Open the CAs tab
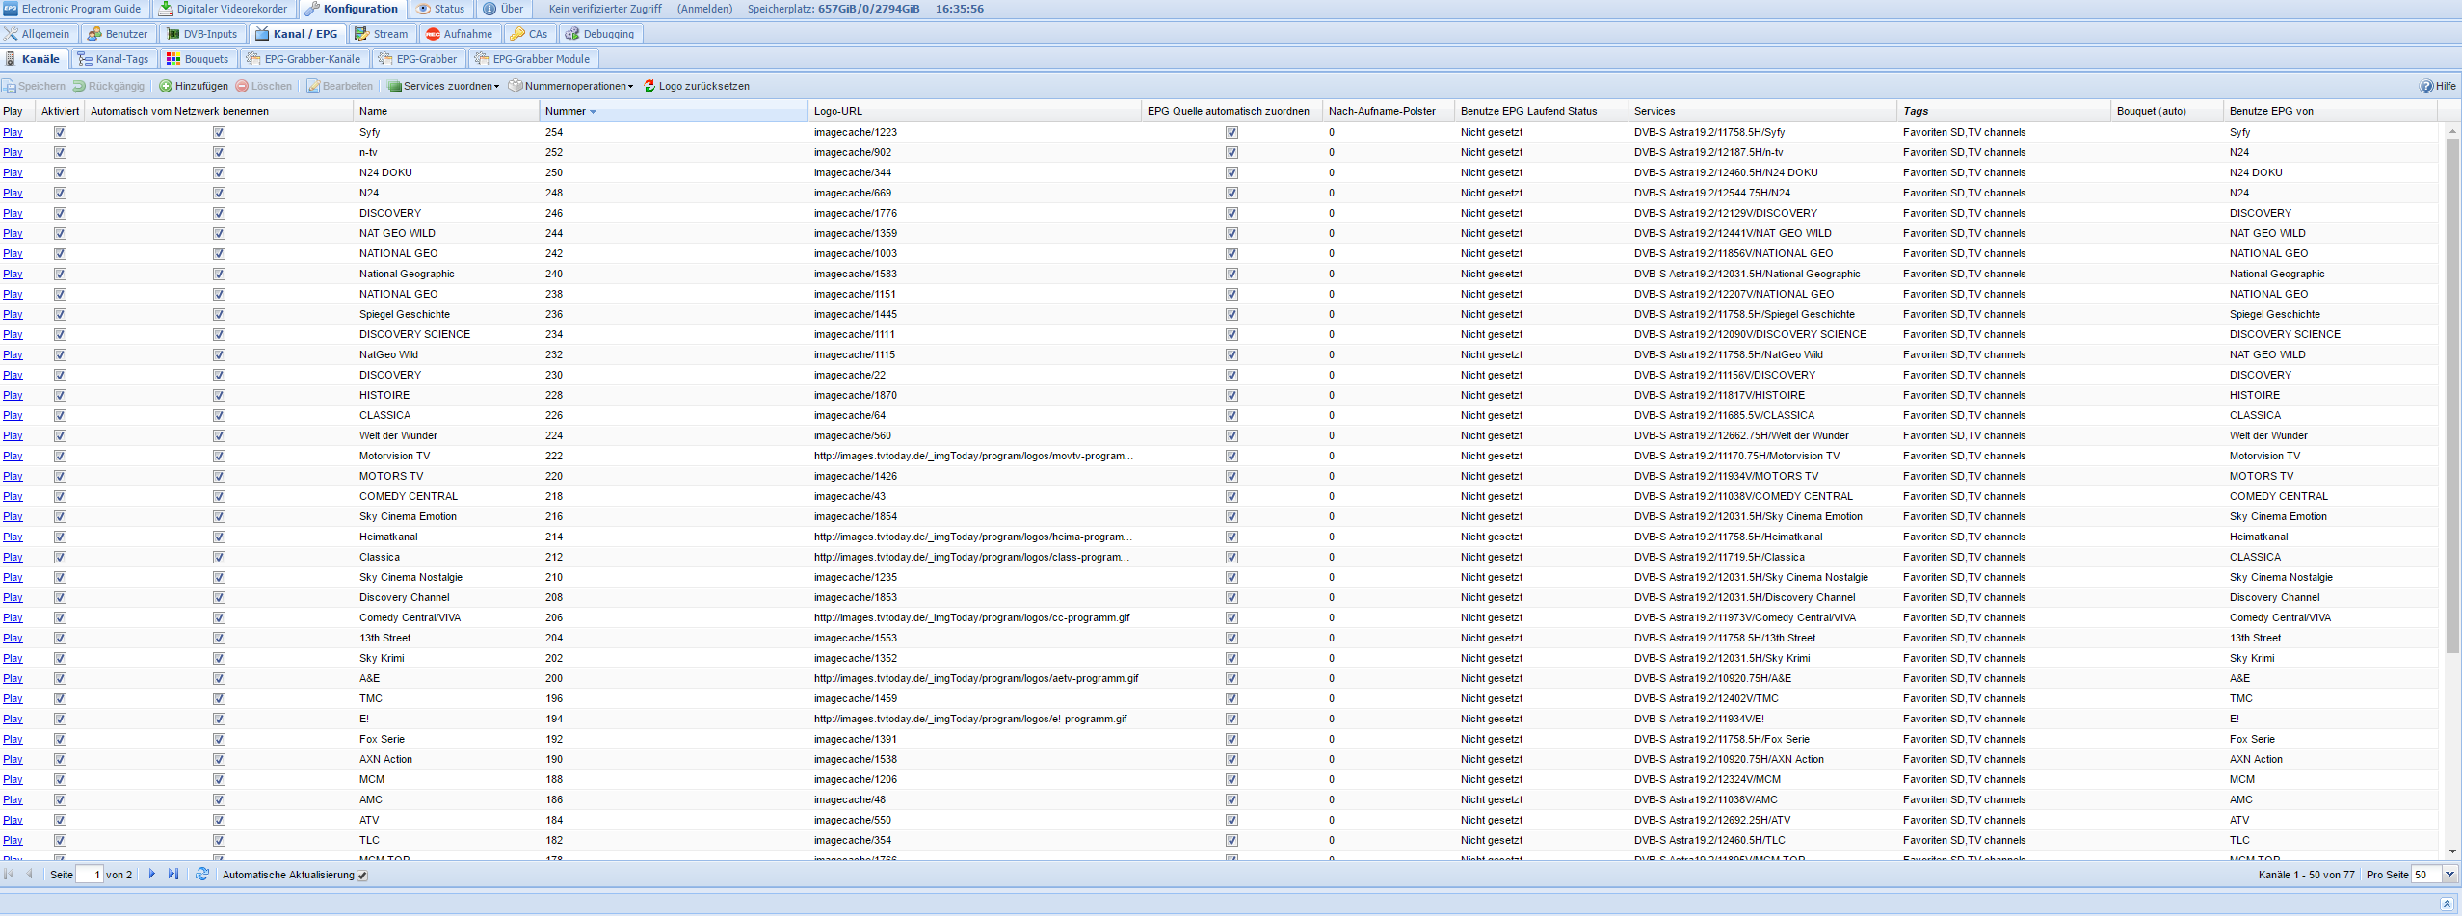 pos(529,34)
